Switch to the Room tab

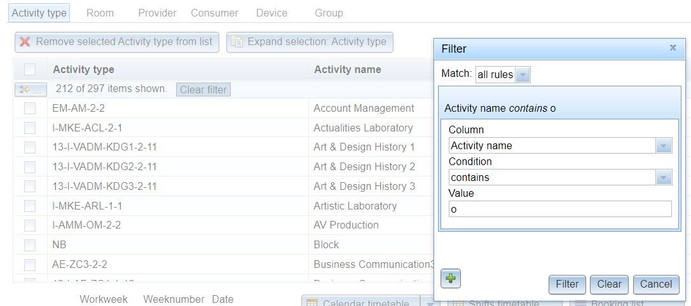tap(100, 13)
